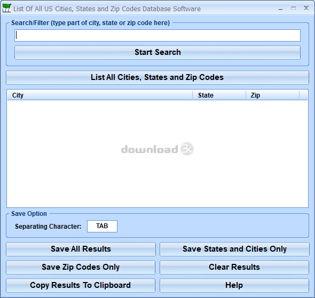The height and width of the screenshot is (298, 315).
Task: Select the Separating Character TAB field
Action: [102, 226]
